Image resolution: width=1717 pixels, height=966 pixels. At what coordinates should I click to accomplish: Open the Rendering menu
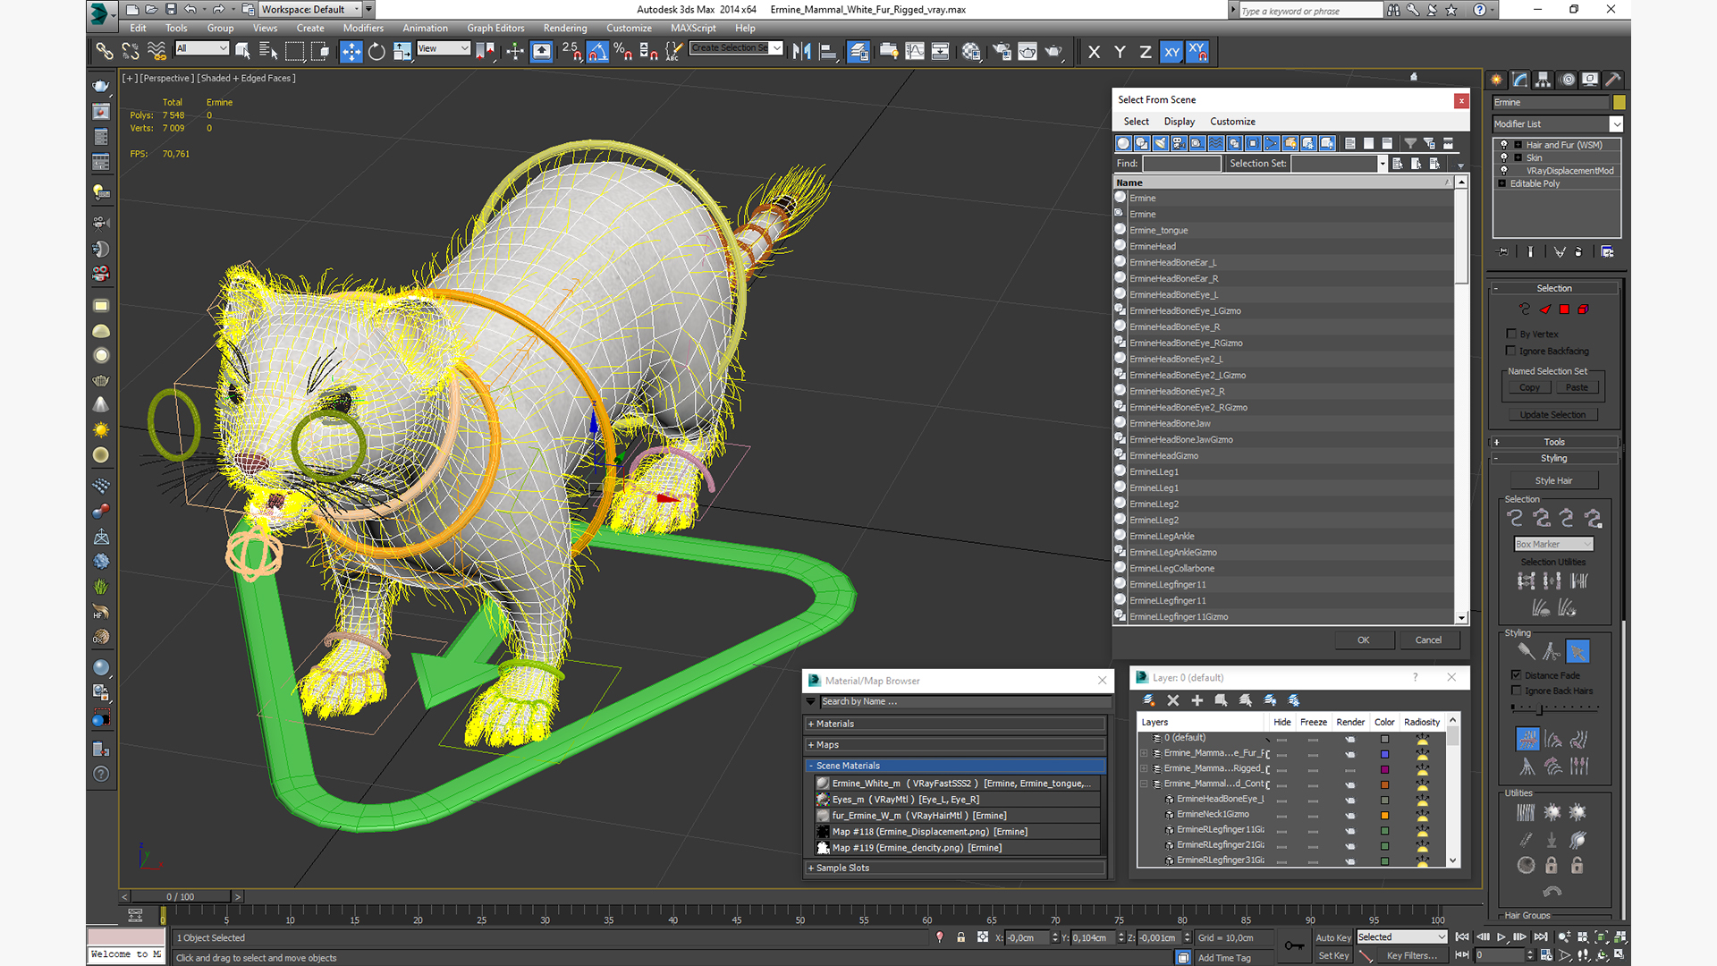tap(565, 28)
